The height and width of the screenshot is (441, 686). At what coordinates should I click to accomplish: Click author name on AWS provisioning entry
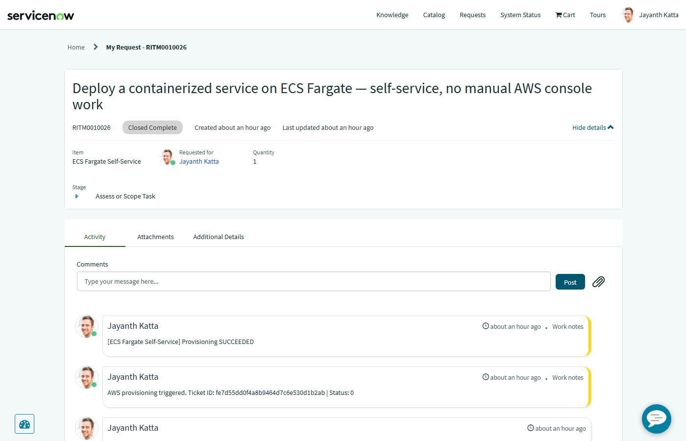point(133,377)
